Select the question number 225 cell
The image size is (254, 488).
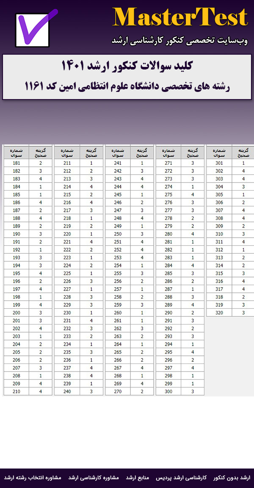click(x=67, y=273)
